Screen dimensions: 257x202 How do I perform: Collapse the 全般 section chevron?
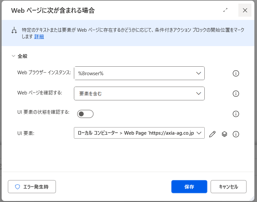point(13,56)
